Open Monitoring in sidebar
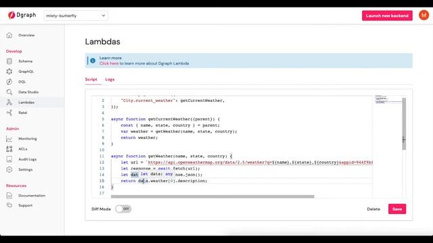 (x=28, y=138)
